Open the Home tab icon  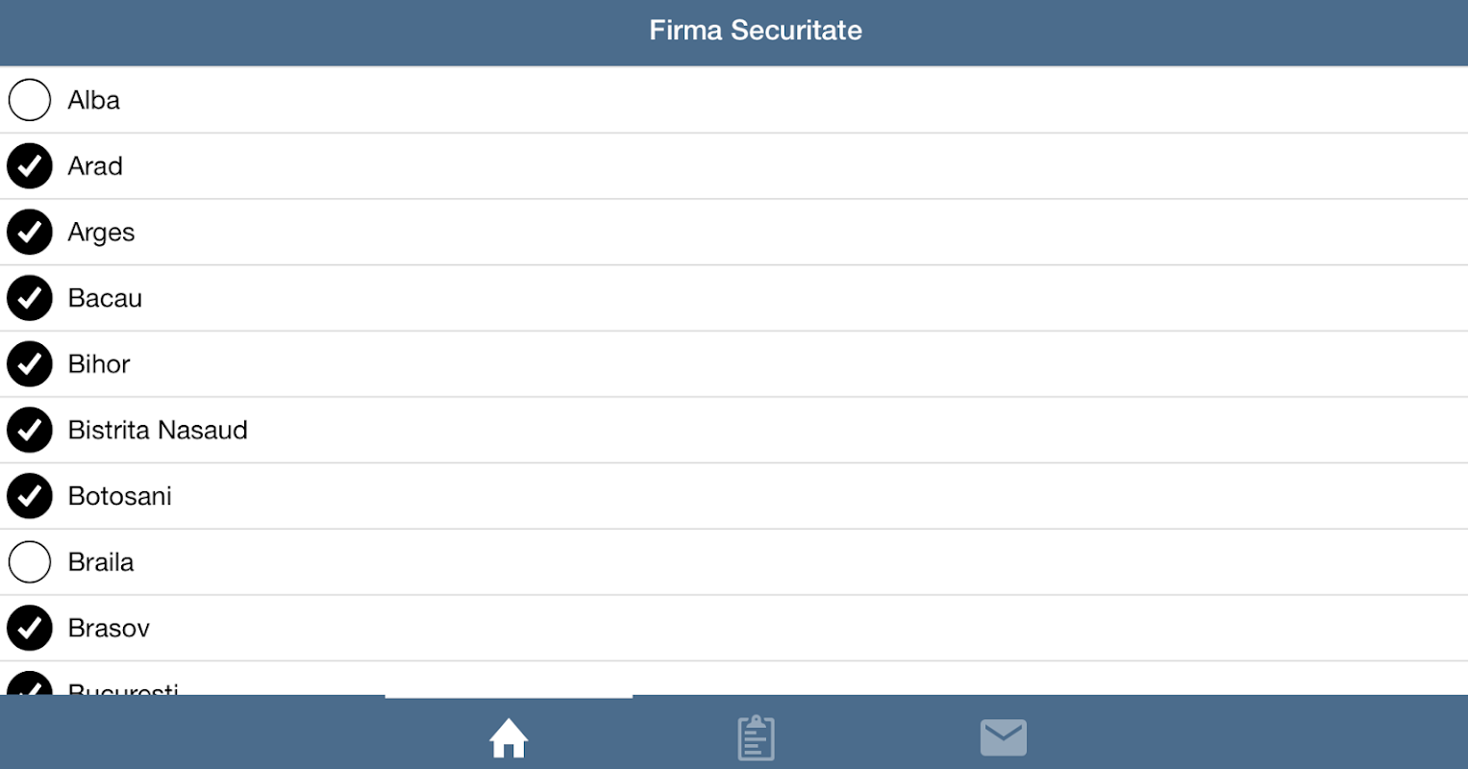[x=509, y=738]
